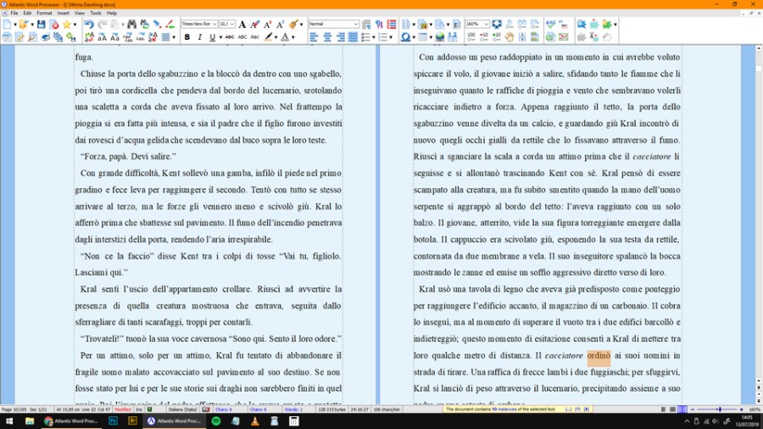The width and height of the screenshot is (763, 429).
Task: Click the Format Painter brush icon
Action: point(292,25)
